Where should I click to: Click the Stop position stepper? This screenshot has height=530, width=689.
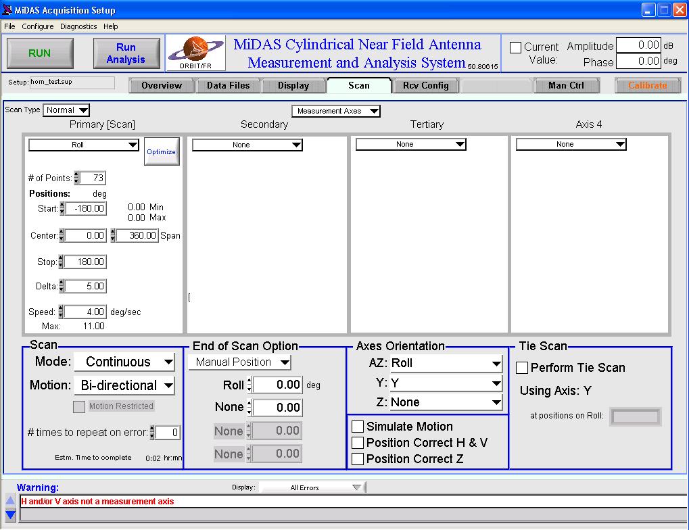(x=61, y=262)
